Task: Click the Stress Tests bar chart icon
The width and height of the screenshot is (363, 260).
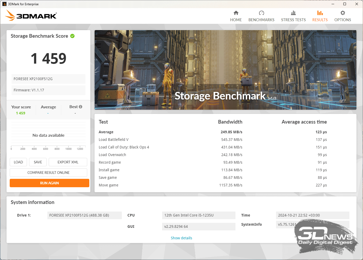Action: (293, 13)
